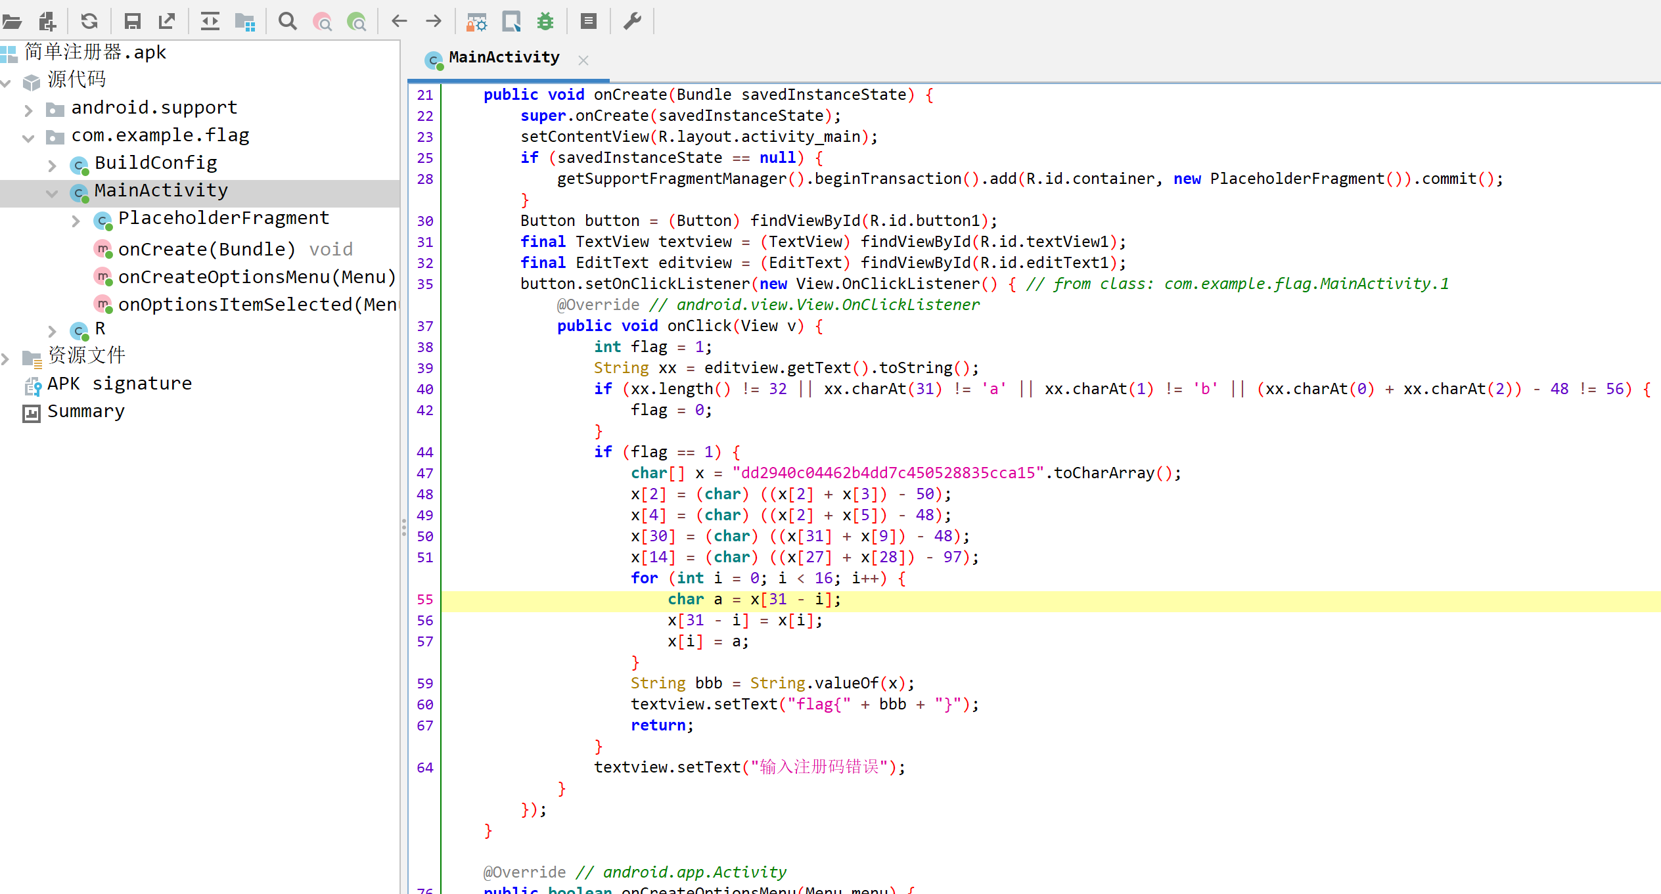The height and width of the screenshot is (894, 1661).
Task: Expand the android.support package
Action: point(28,110)
